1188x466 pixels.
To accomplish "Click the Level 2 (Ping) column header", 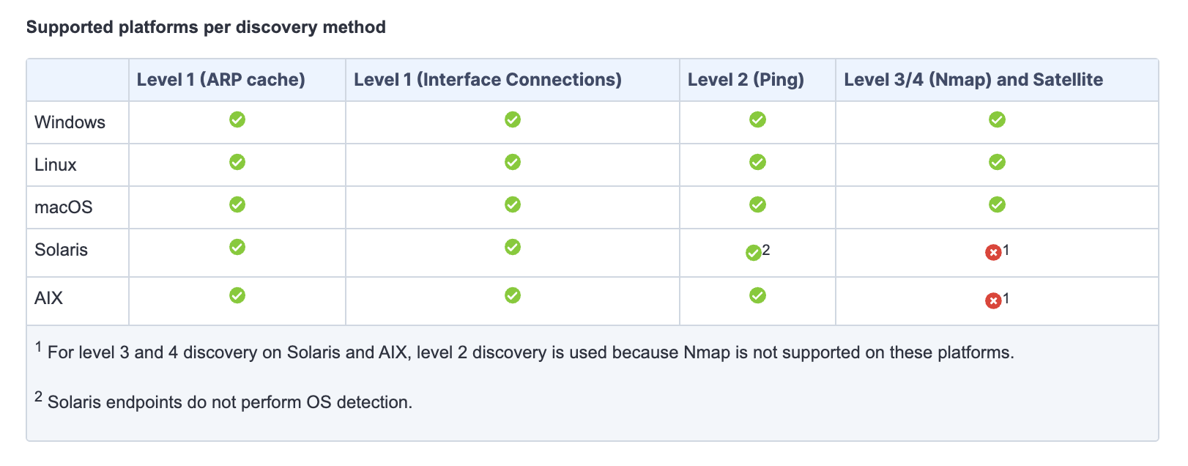I will 746,80.
